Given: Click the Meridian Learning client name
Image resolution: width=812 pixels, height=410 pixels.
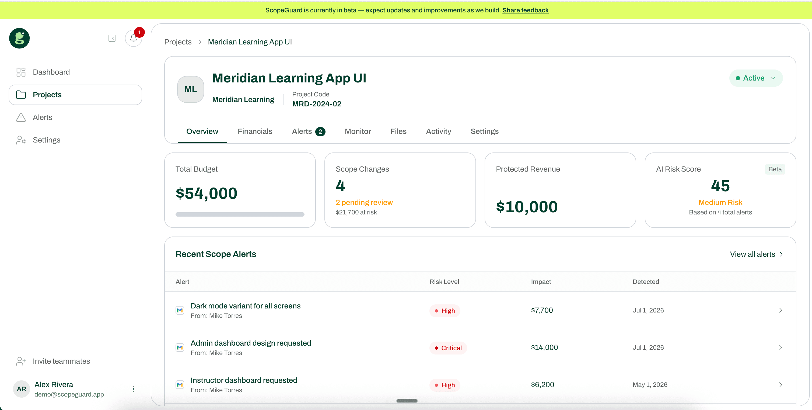Looking at the screenshot, I should point(243,100).
